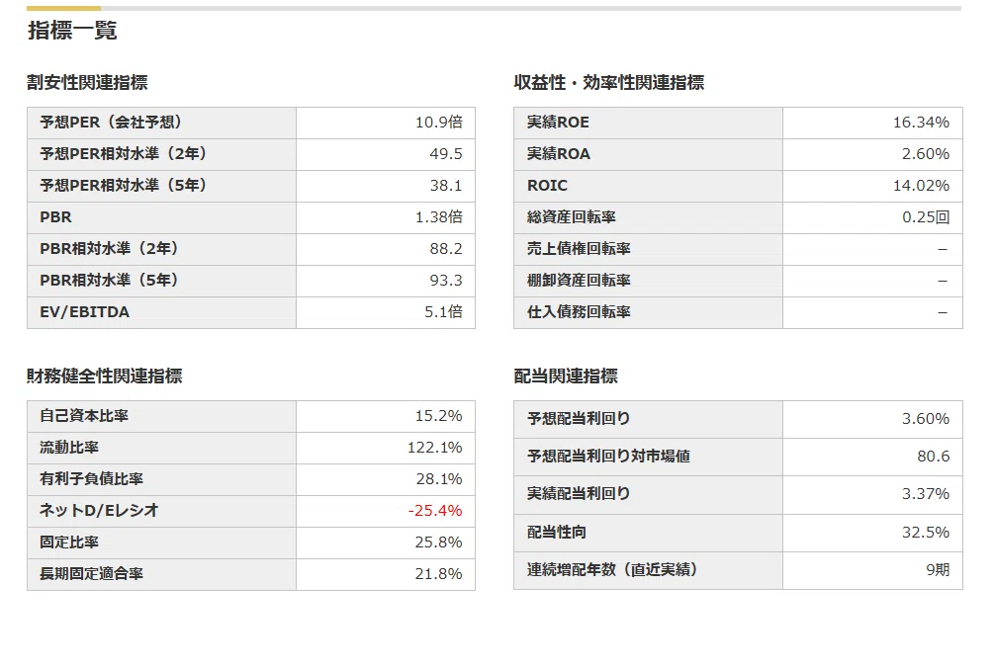Click the 流動比率 row label
The image size is (995, 668).
click(x=69, y=448)
